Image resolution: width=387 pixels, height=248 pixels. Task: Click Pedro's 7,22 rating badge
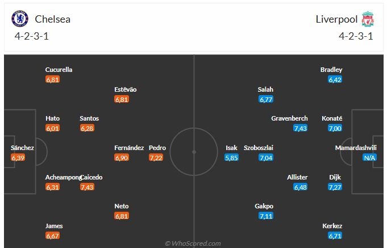[156, 157]
